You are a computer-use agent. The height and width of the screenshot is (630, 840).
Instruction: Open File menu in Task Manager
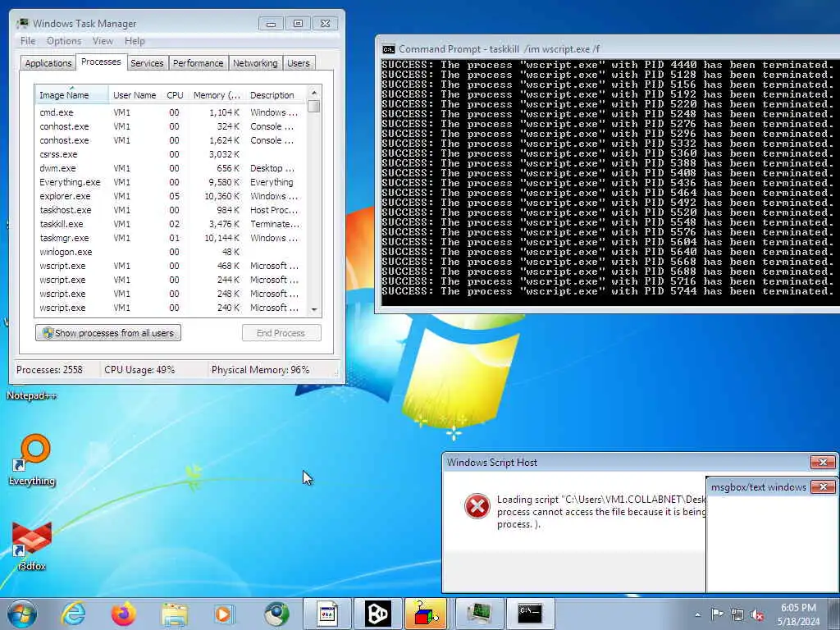pyautogui.click(x=28, y=41)
